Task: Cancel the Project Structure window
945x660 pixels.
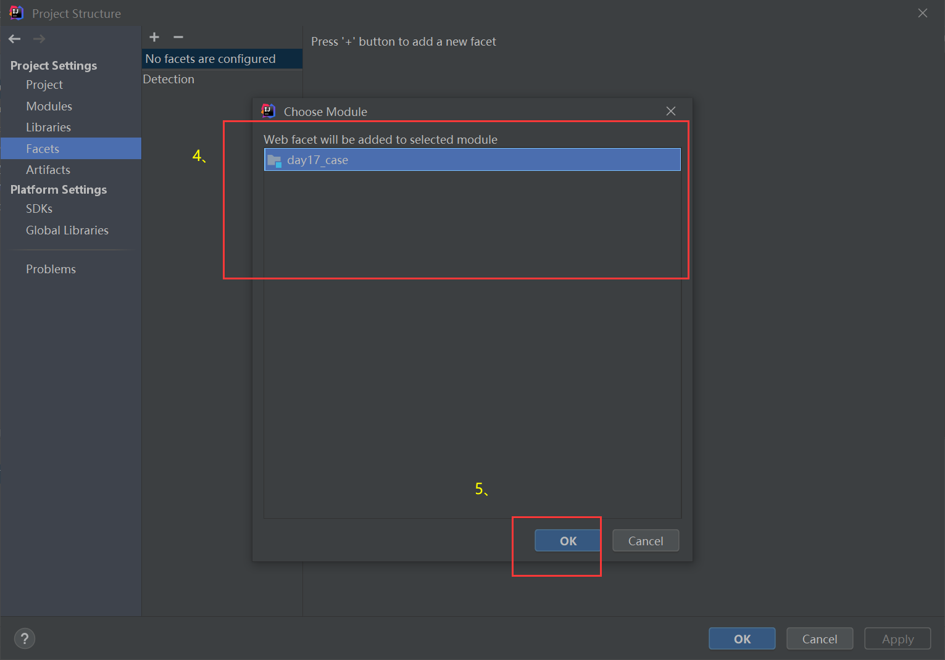Action: [x=820, y=639]
